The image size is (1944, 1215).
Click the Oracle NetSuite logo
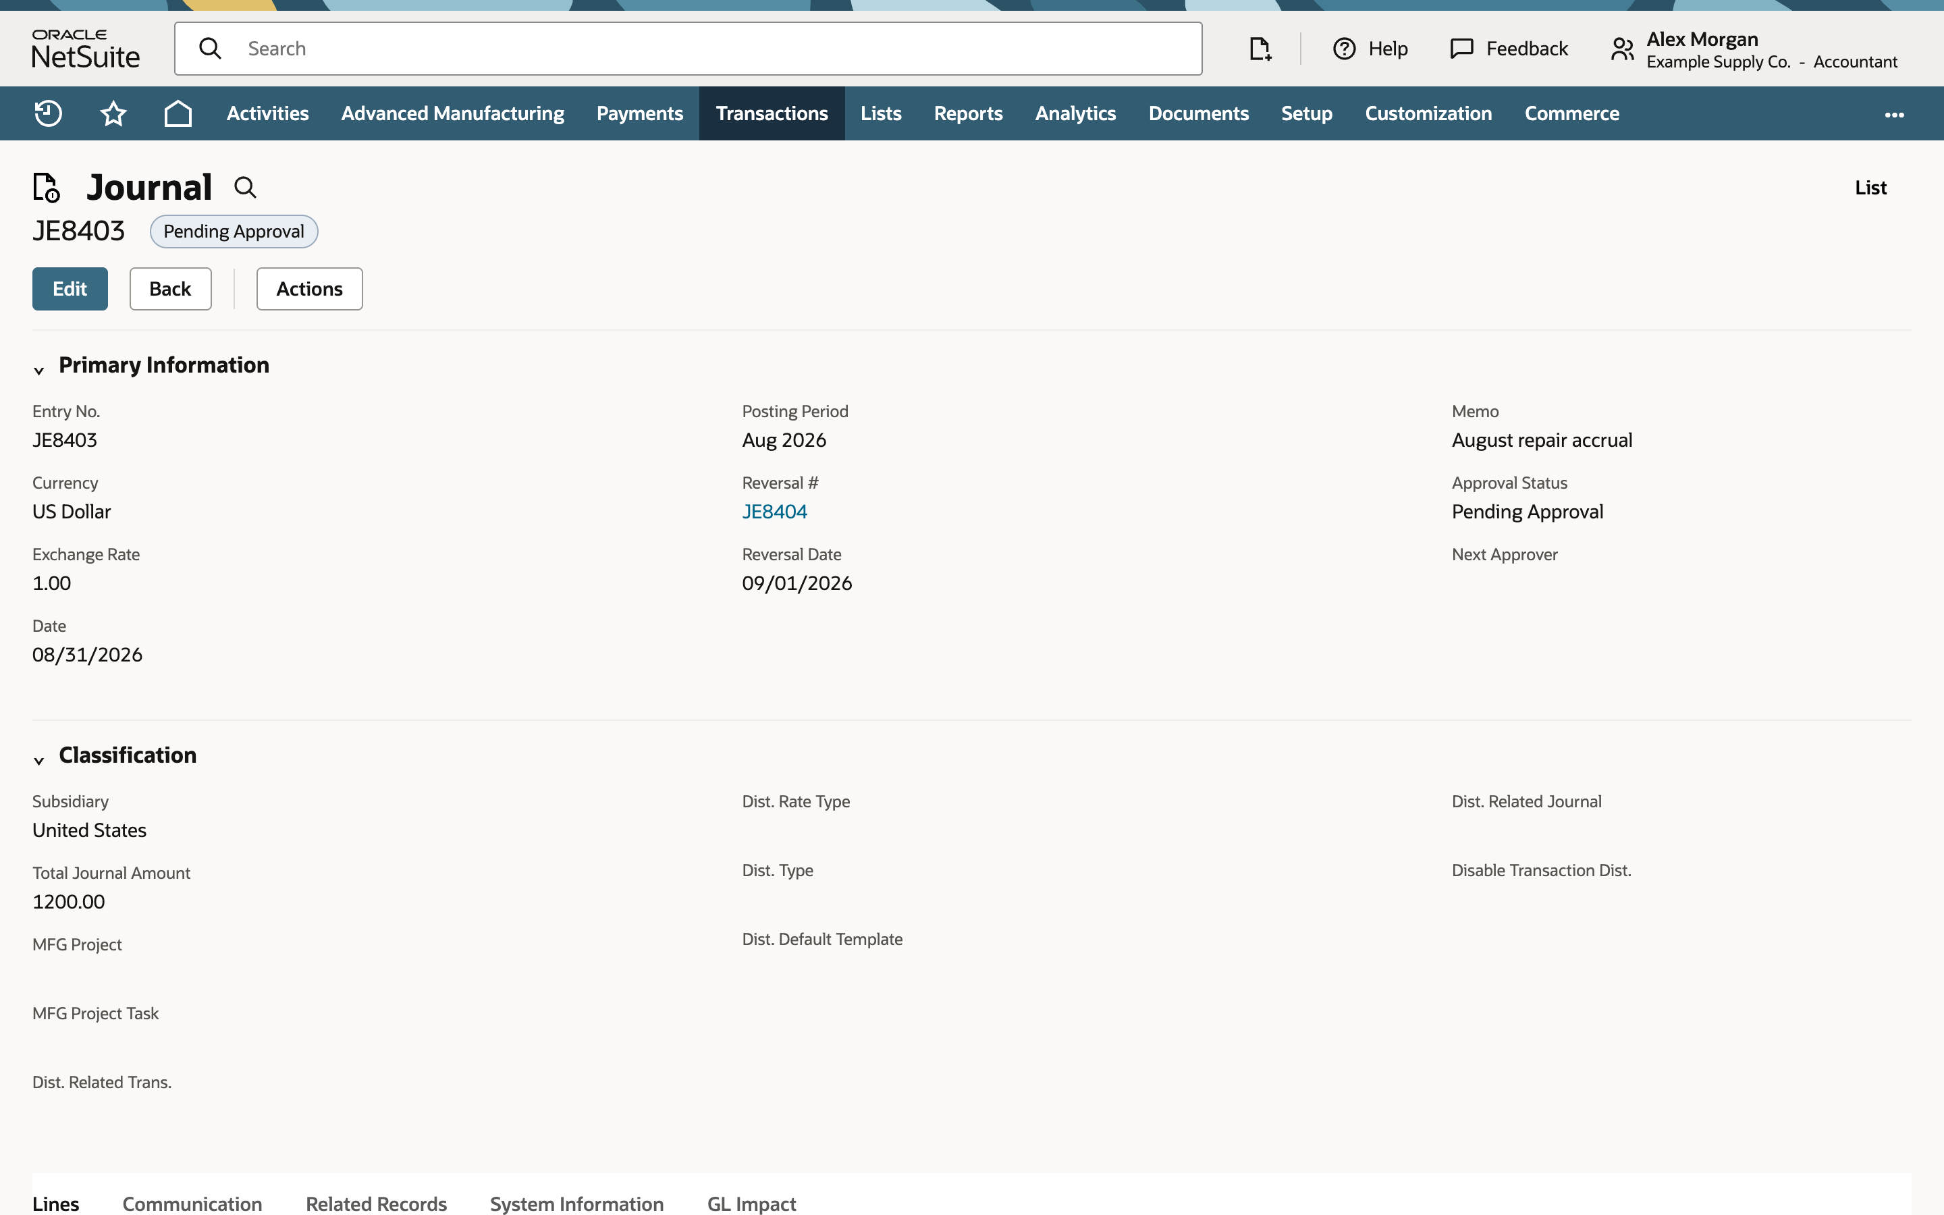coord(85,48)
